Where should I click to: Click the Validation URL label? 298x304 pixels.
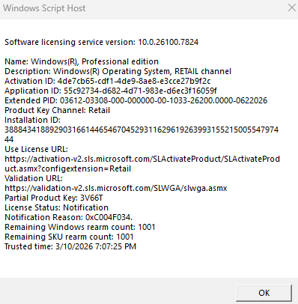coord(34,178)
